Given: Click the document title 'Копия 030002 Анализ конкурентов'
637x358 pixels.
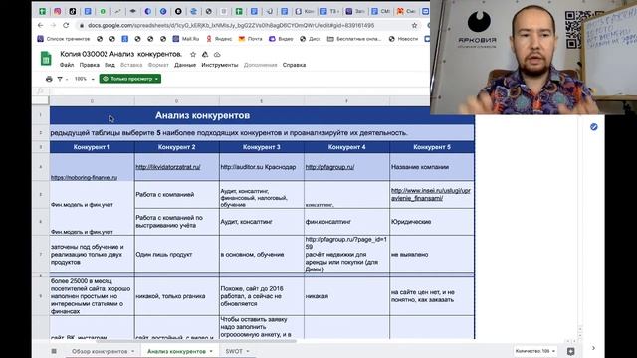Looking at the screenshot, I should pyautogui.click(x=121, y=54).
